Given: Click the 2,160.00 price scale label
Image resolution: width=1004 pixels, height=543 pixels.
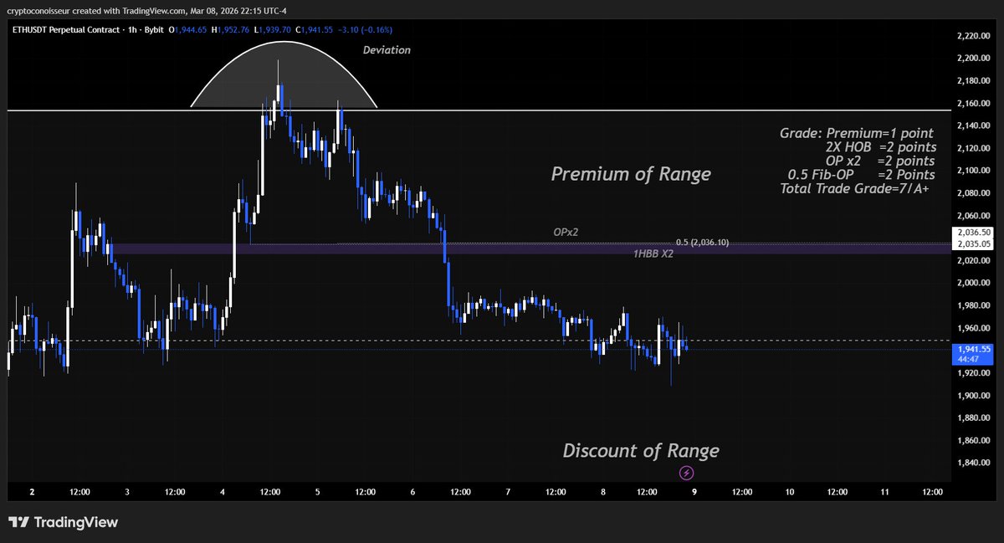Looking at the screenshot, I should coord(973,104).
